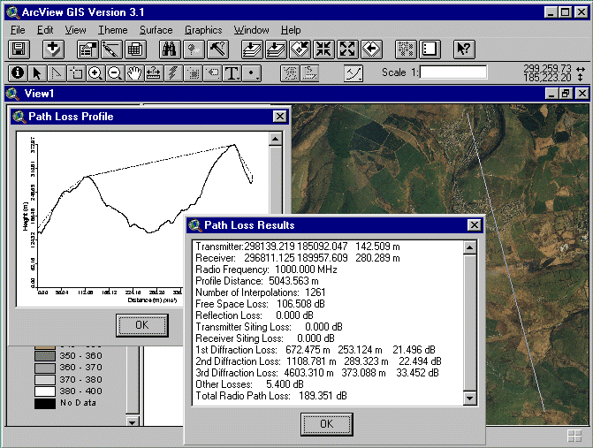Click the Add Theme icon
The image size is (593, 448).
pyautogui.click(x=54, y=49)
